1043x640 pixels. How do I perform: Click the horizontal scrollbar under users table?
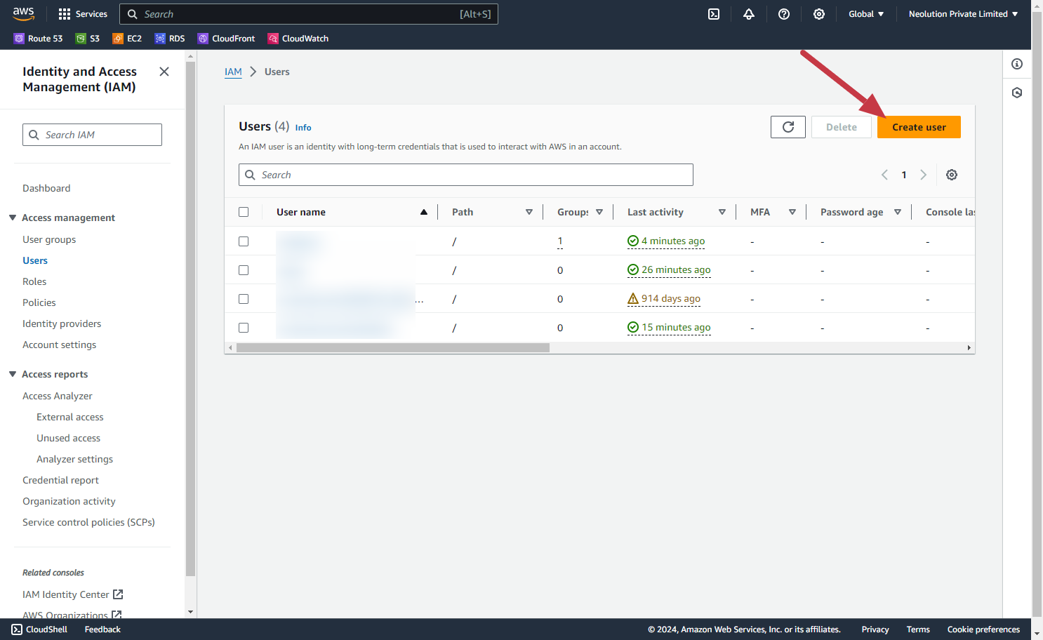(x=393, y=347)
